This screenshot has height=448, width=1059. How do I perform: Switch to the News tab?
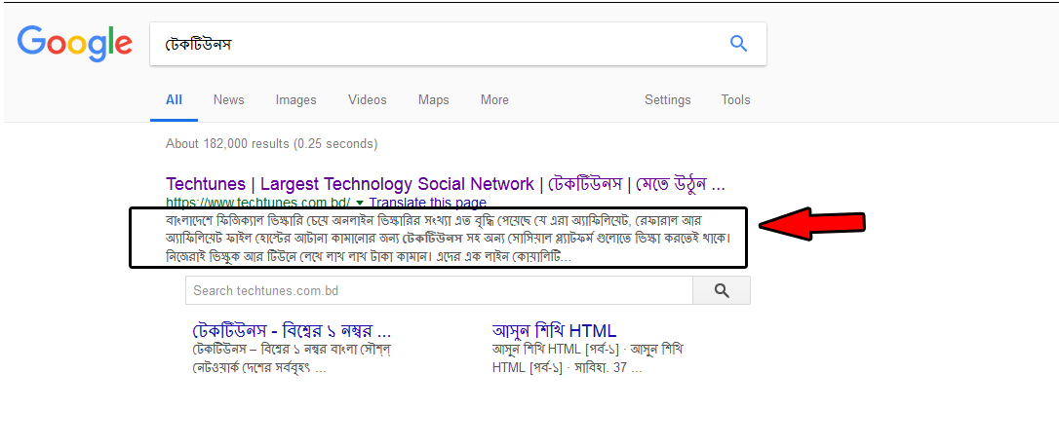[x=229, y=100]
